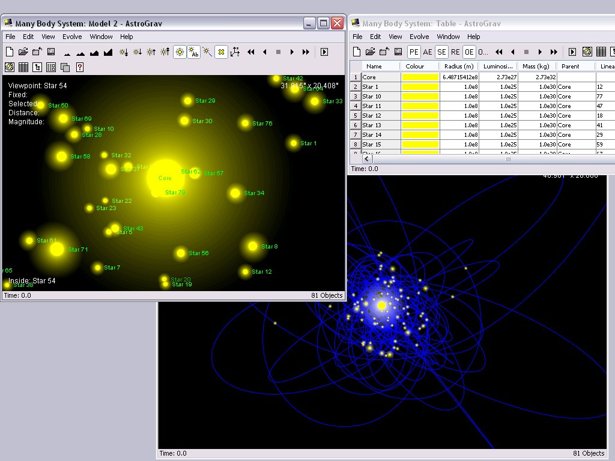Screen dimensions: 615x461
Task: Open a file from the Model 2 toolbar
Action: [x=23, y=52]
